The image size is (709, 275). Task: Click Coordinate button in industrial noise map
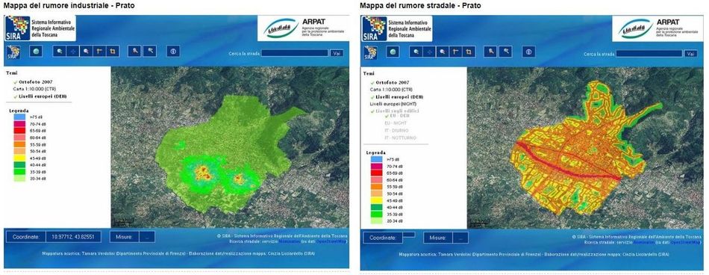click(26, 237)
